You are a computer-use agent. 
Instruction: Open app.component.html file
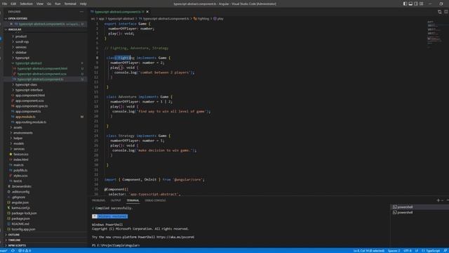click(x=30, y=96)
